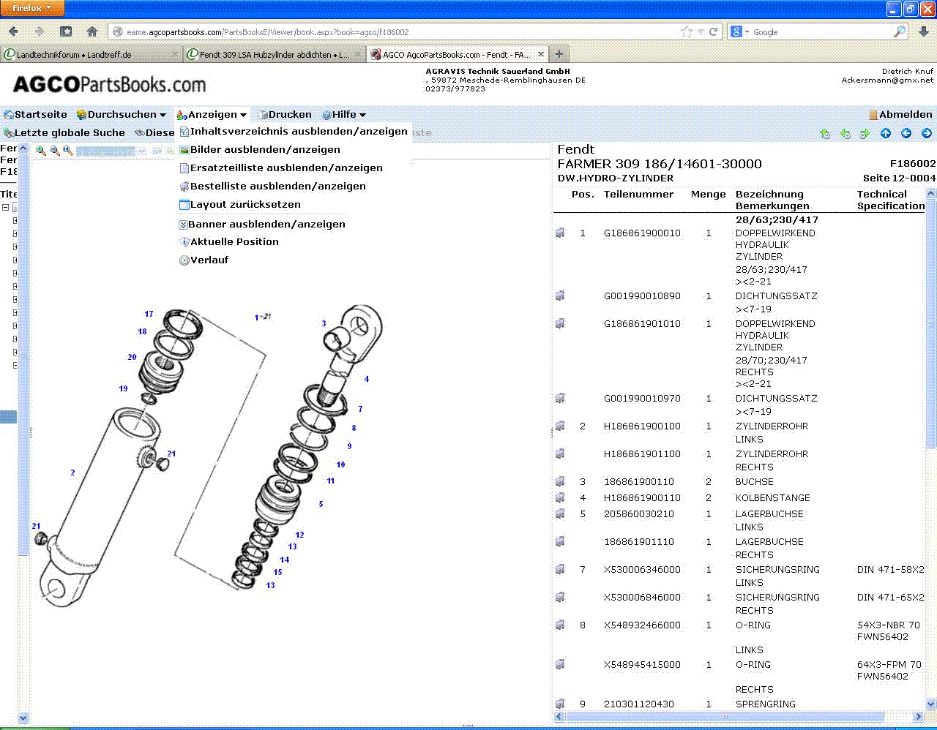The width and height of the screenshot is (937, 730).
Task: Add part G186861900010 to cart via its icon
Action: [x=560, y=233]
